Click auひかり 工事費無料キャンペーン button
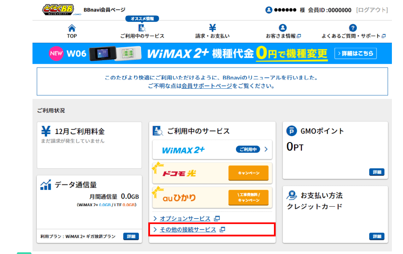403x254 pixels. click(x=248, y=198)
